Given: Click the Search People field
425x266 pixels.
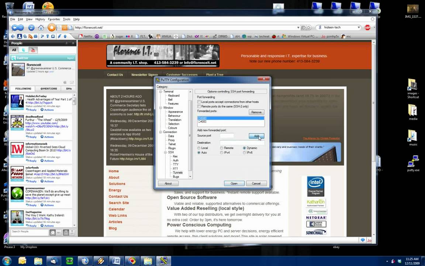Looking at the screenshot, I should 29,232.
